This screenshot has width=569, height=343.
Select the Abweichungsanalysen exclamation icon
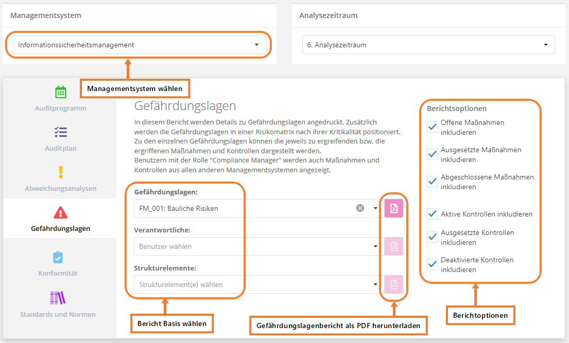(x=61, y=172)
